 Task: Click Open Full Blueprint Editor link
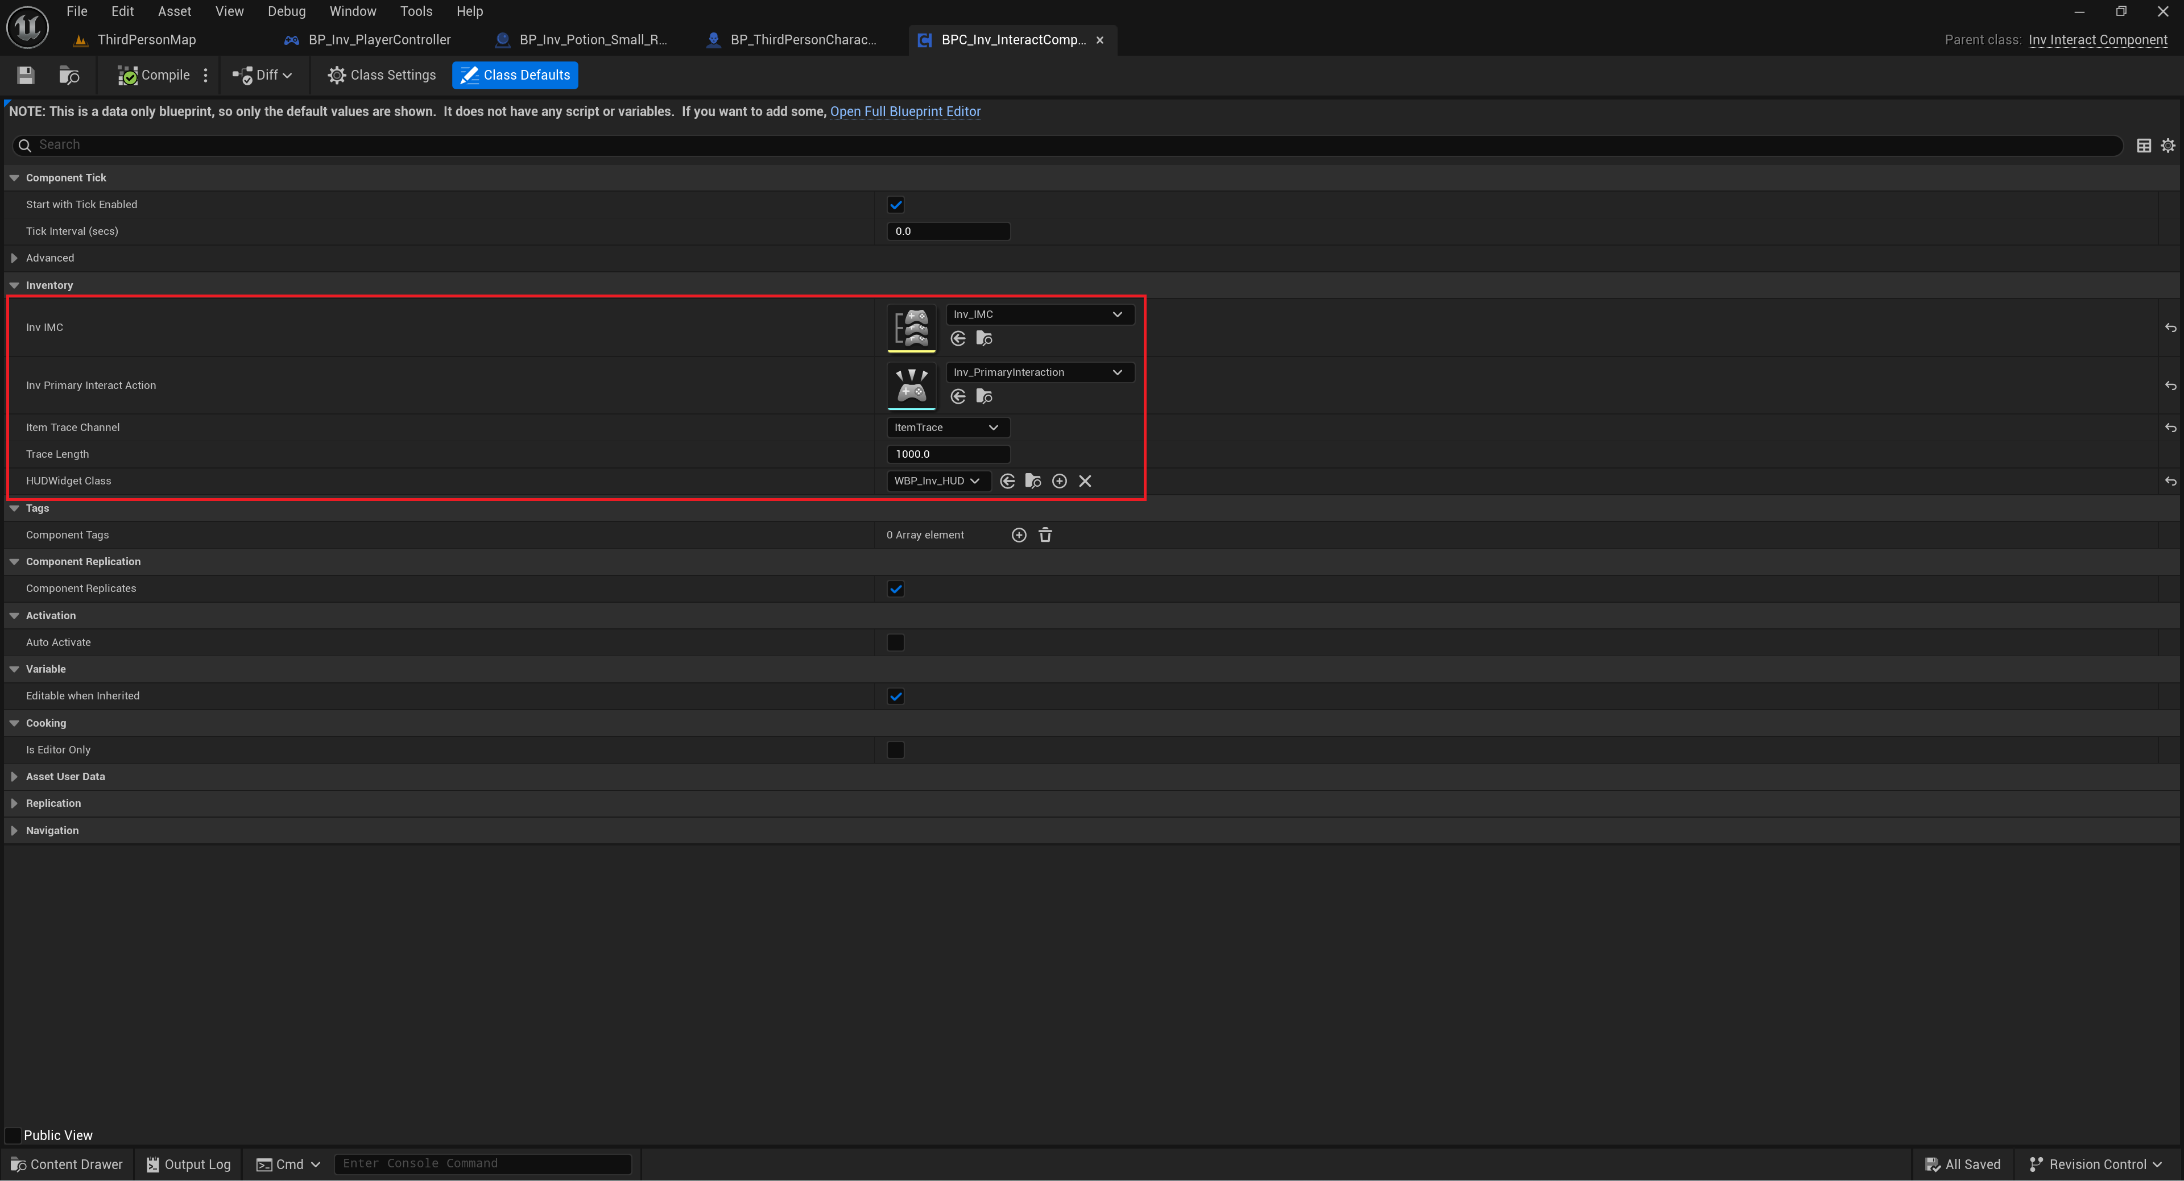905,111
